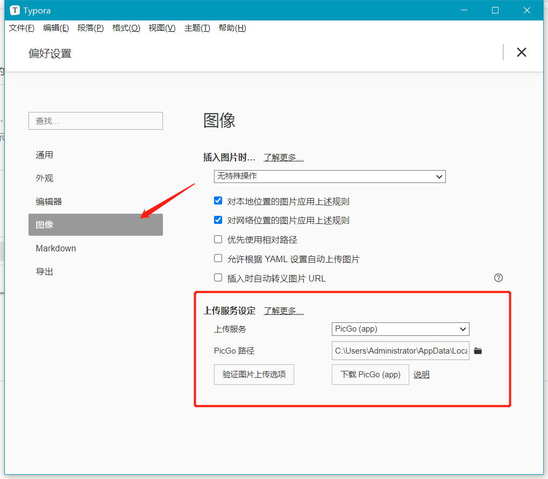Image resolution: width=548 pixels, height=479 pixels.
Task: Open the 段落(P) menu
Action: [90, 28]
